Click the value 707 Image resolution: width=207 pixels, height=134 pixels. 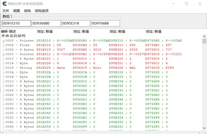169,50
